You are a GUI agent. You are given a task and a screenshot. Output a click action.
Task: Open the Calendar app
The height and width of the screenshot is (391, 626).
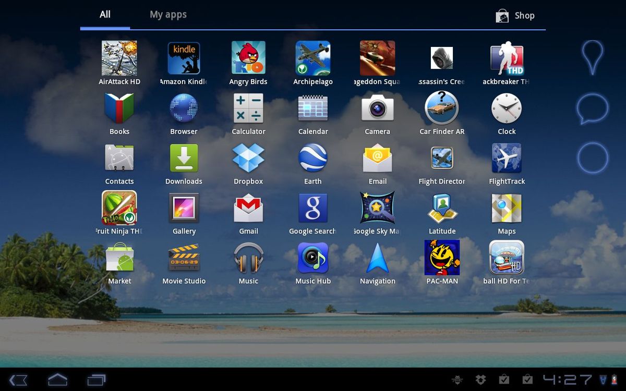(313, 108)
